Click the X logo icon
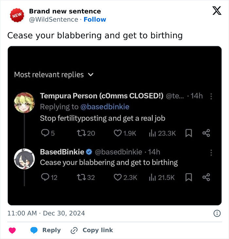Image resolution: width=229 pixels, height=239 pixels. (217, 11)
